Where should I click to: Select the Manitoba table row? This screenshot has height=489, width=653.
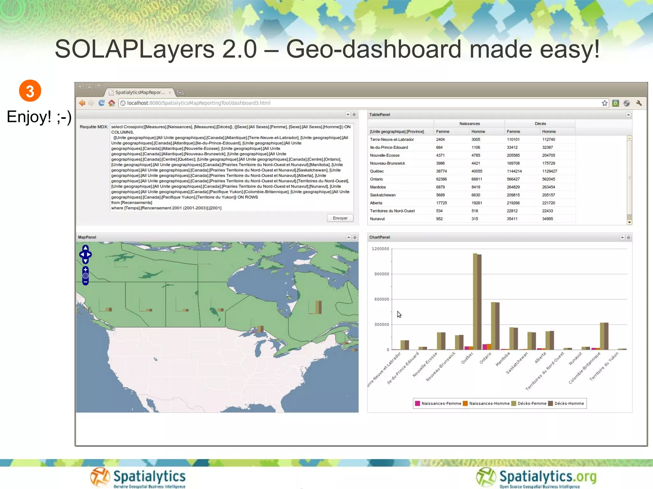[x=472, y=187]
